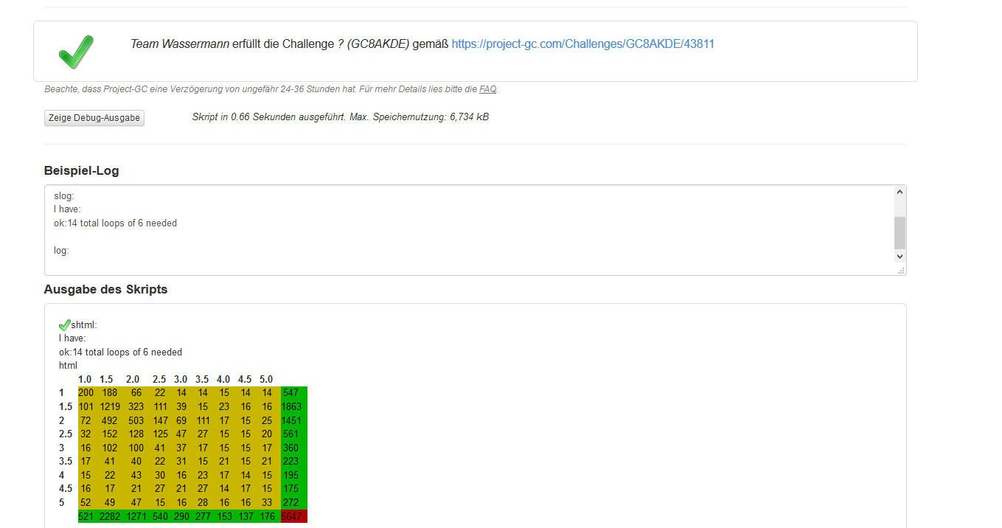This screenshot has height=528, width=1002.
Task: Select the matrix cell 152
Action: point(110,434)
